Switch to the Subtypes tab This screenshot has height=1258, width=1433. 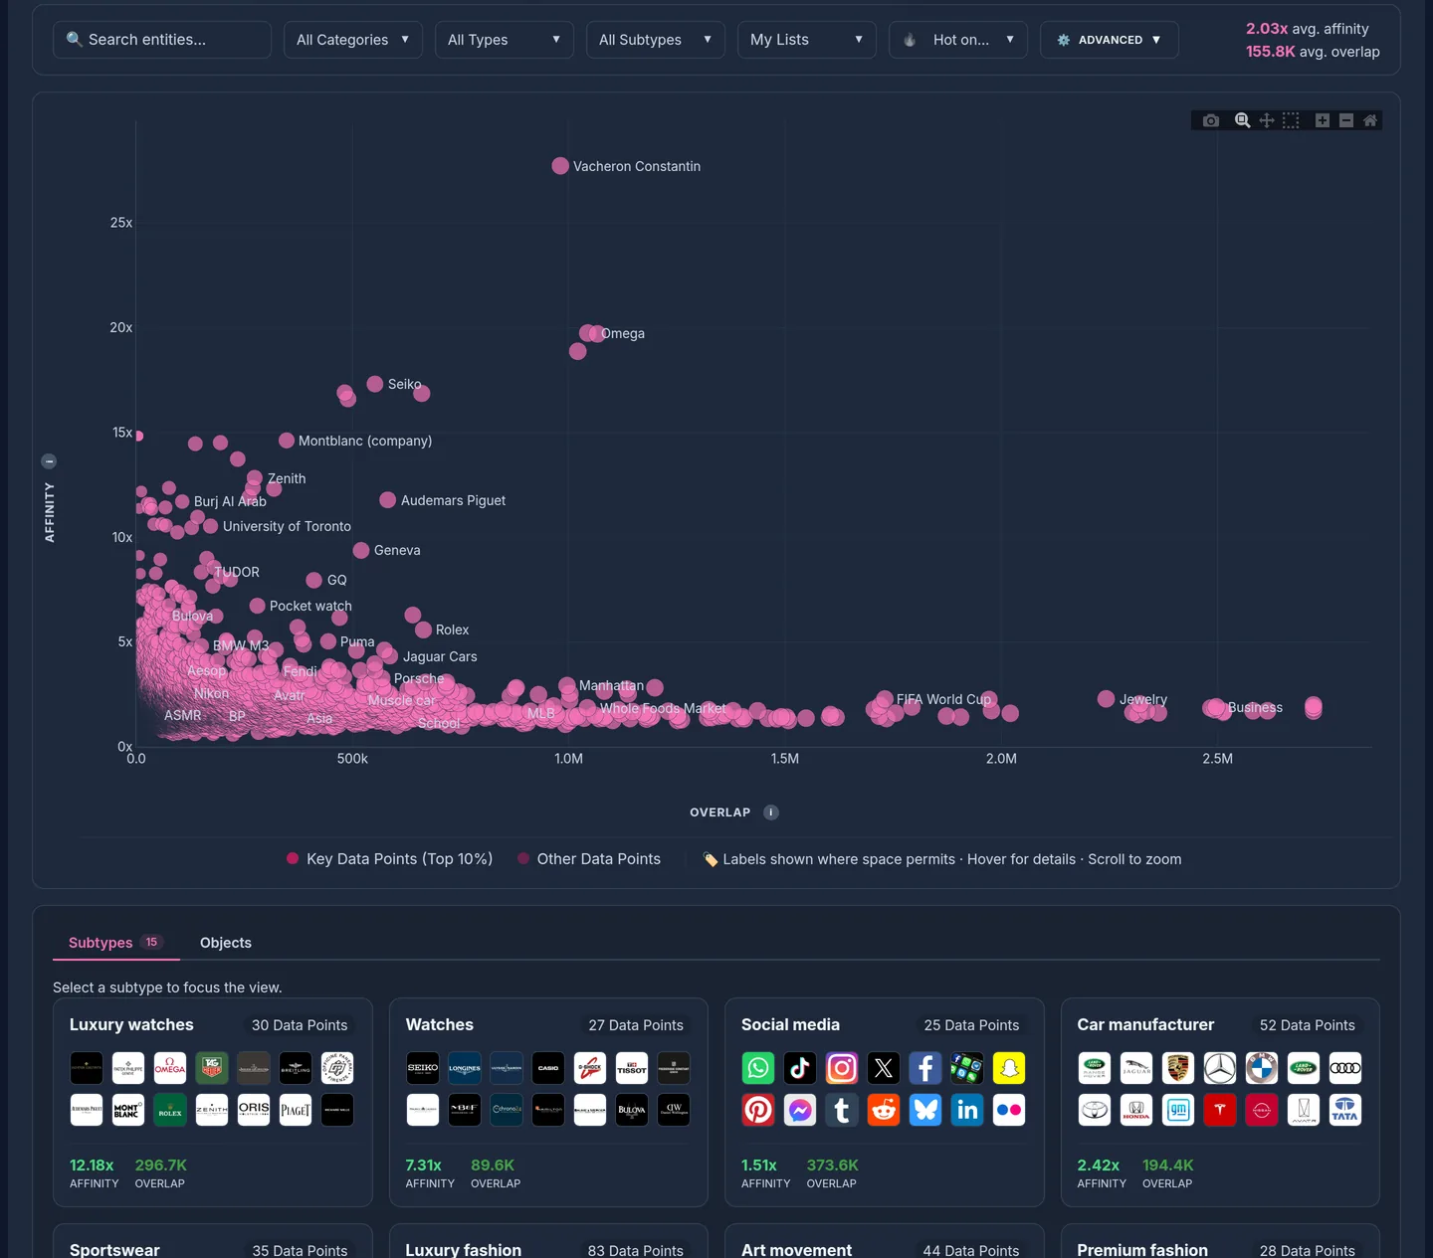click(x=115, y=943)
